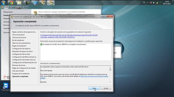Click 'Microsoft Update' heading in notes
Image resolution: width=174 pixels, height=97 pixels.
point(46,71)
